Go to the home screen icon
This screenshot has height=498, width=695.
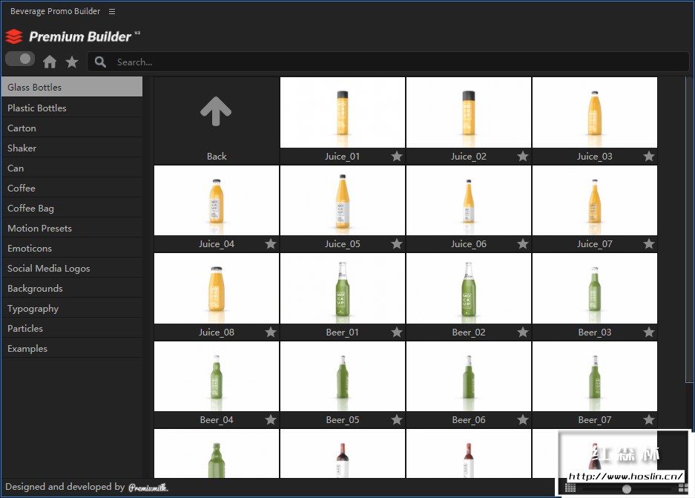coord(50,62)
